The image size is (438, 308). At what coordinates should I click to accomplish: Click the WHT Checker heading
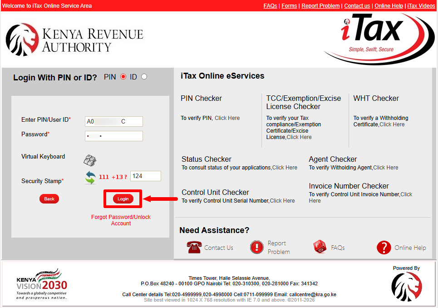pos(376,99)
